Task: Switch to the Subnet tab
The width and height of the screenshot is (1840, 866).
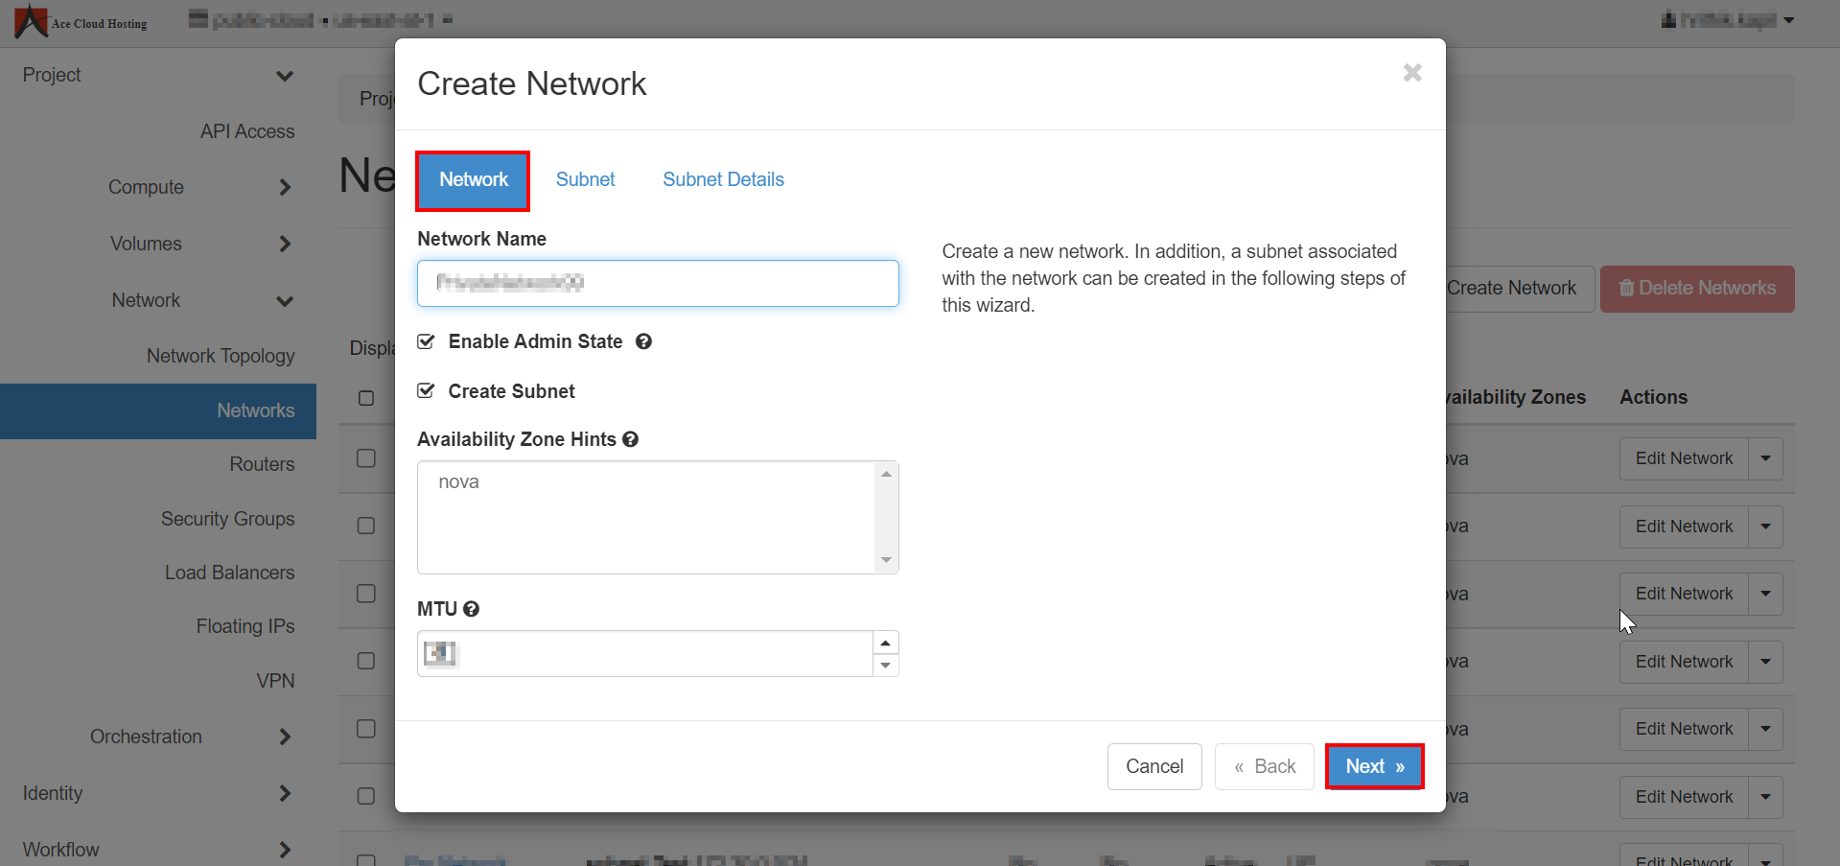Action: [x=585, y=179]
